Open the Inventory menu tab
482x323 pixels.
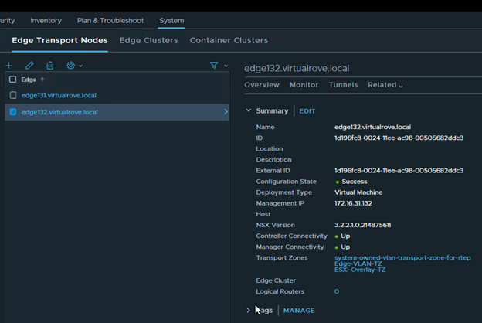46,21
